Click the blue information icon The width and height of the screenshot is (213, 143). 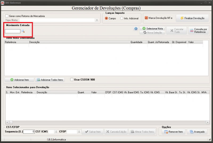136,29
